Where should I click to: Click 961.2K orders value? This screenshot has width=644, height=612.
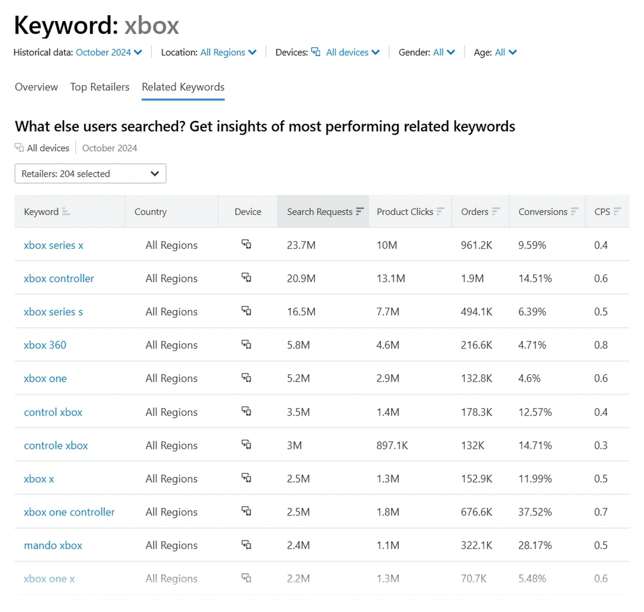coord(477,245)
